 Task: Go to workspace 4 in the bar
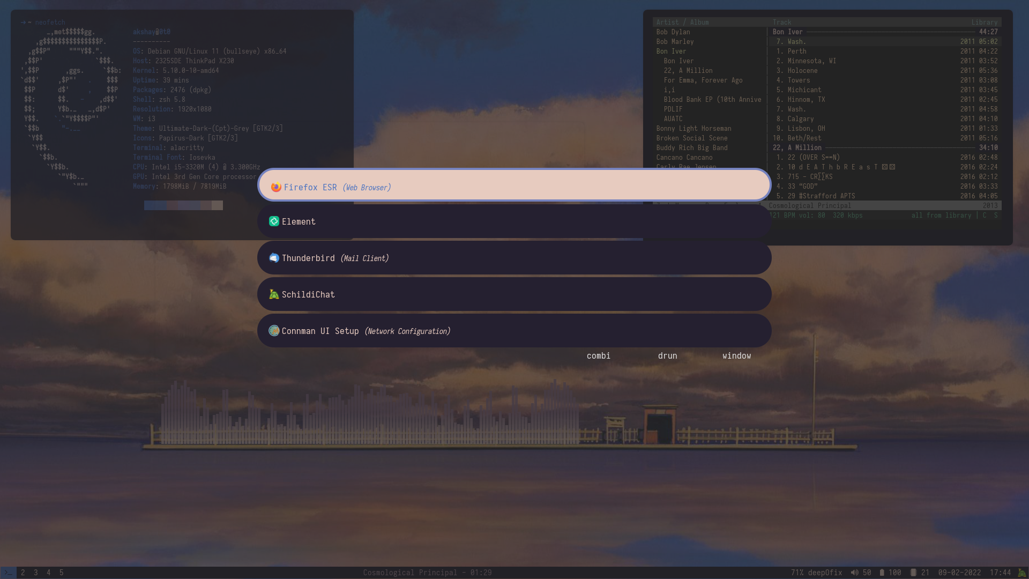tap(49, 573)
